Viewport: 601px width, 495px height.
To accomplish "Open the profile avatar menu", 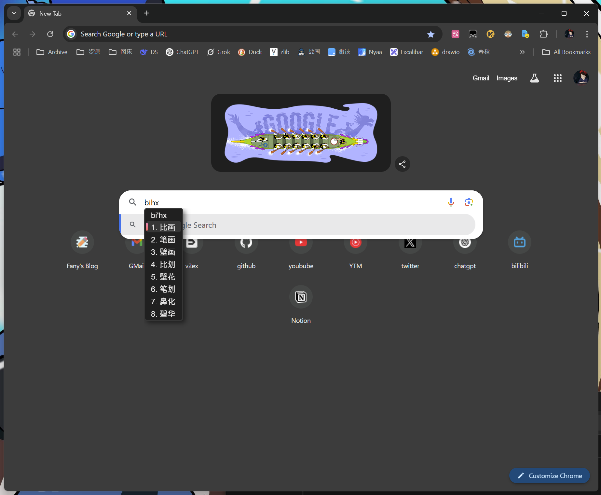I will [570, 34].
